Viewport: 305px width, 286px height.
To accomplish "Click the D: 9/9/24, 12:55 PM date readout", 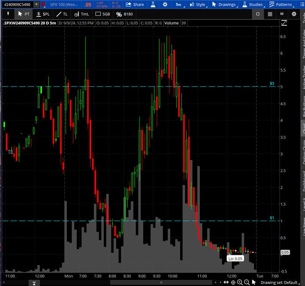I will [x=76, y=23].
